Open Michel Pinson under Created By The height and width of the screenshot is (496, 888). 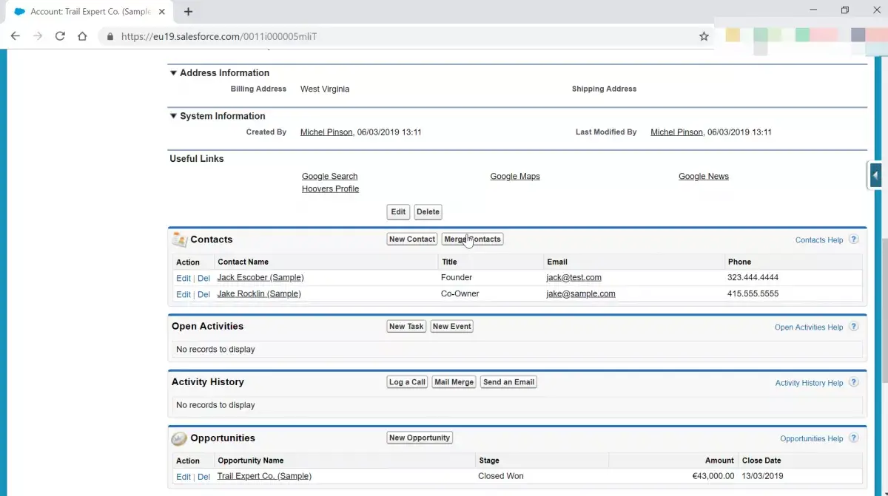(x=326, y=132)
